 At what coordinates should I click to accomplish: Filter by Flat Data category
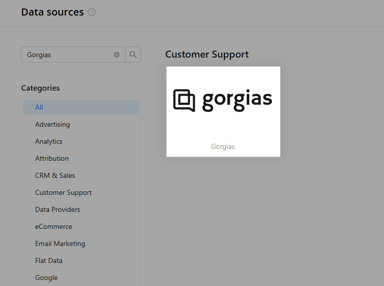pyautogui.click(x=49, y=261)
